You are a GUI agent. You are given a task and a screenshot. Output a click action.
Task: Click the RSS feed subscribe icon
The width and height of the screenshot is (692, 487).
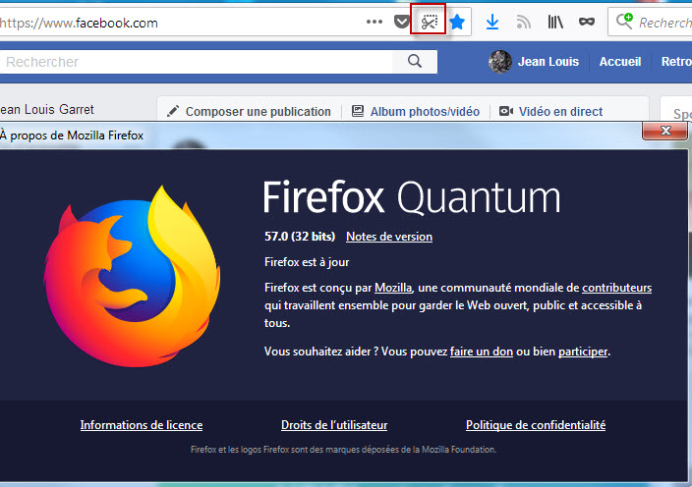click(x=523, y=22)
